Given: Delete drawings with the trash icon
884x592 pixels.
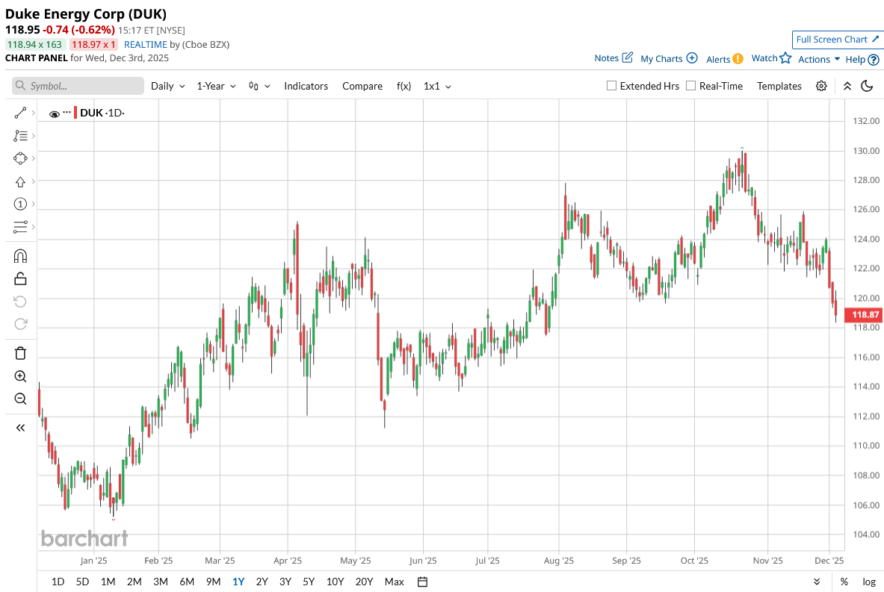Looking at the screenshot, I should [x=20, y=353].
